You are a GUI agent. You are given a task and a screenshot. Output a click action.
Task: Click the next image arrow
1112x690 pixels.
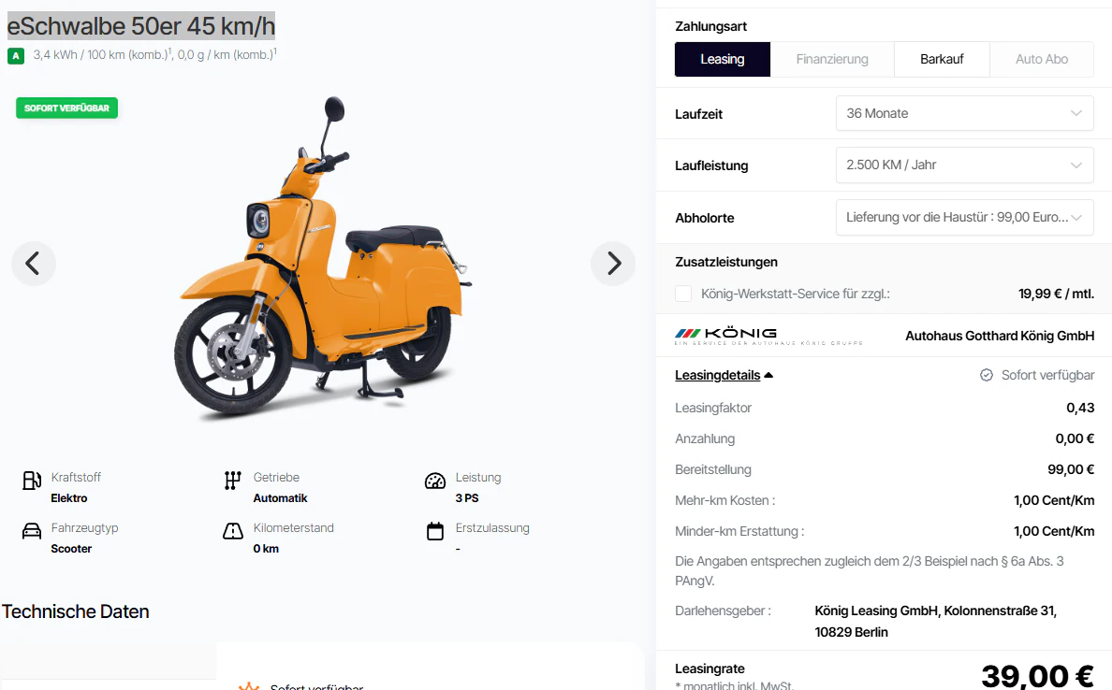point(613,264)
